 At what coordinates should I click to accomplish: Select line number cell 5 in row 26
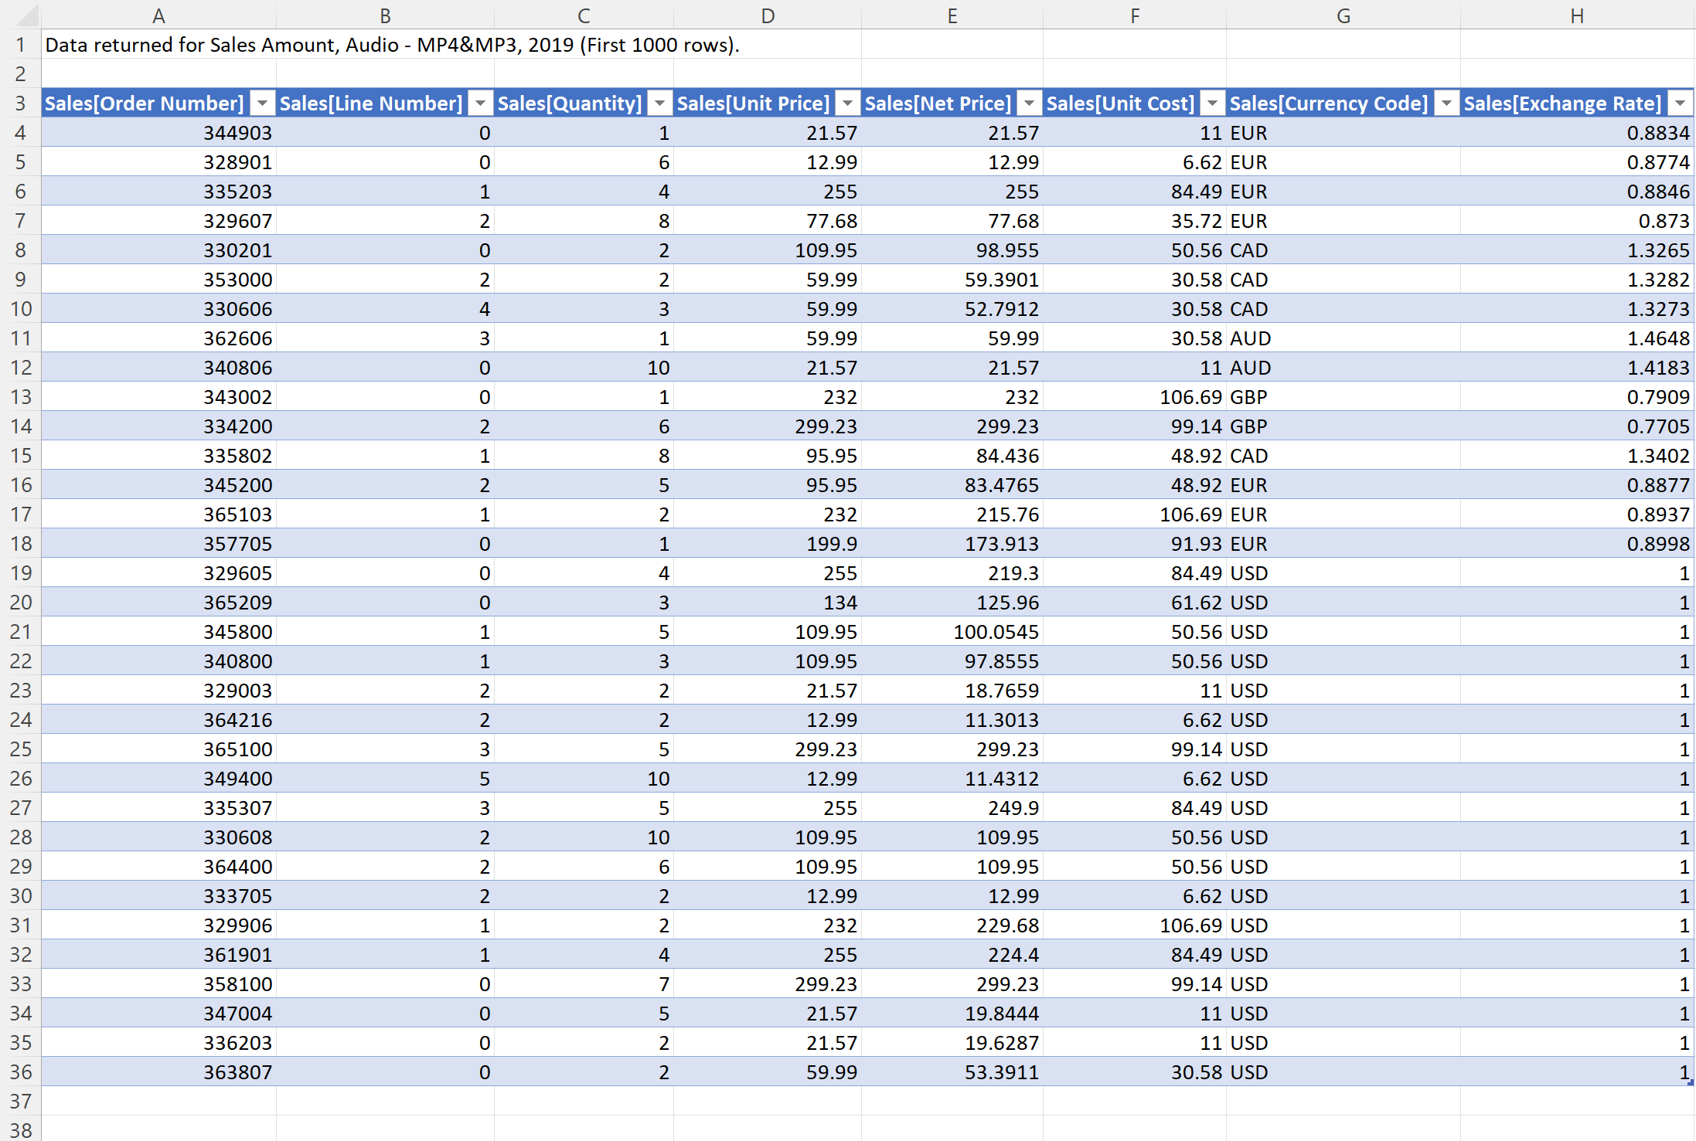click(385, 779)
